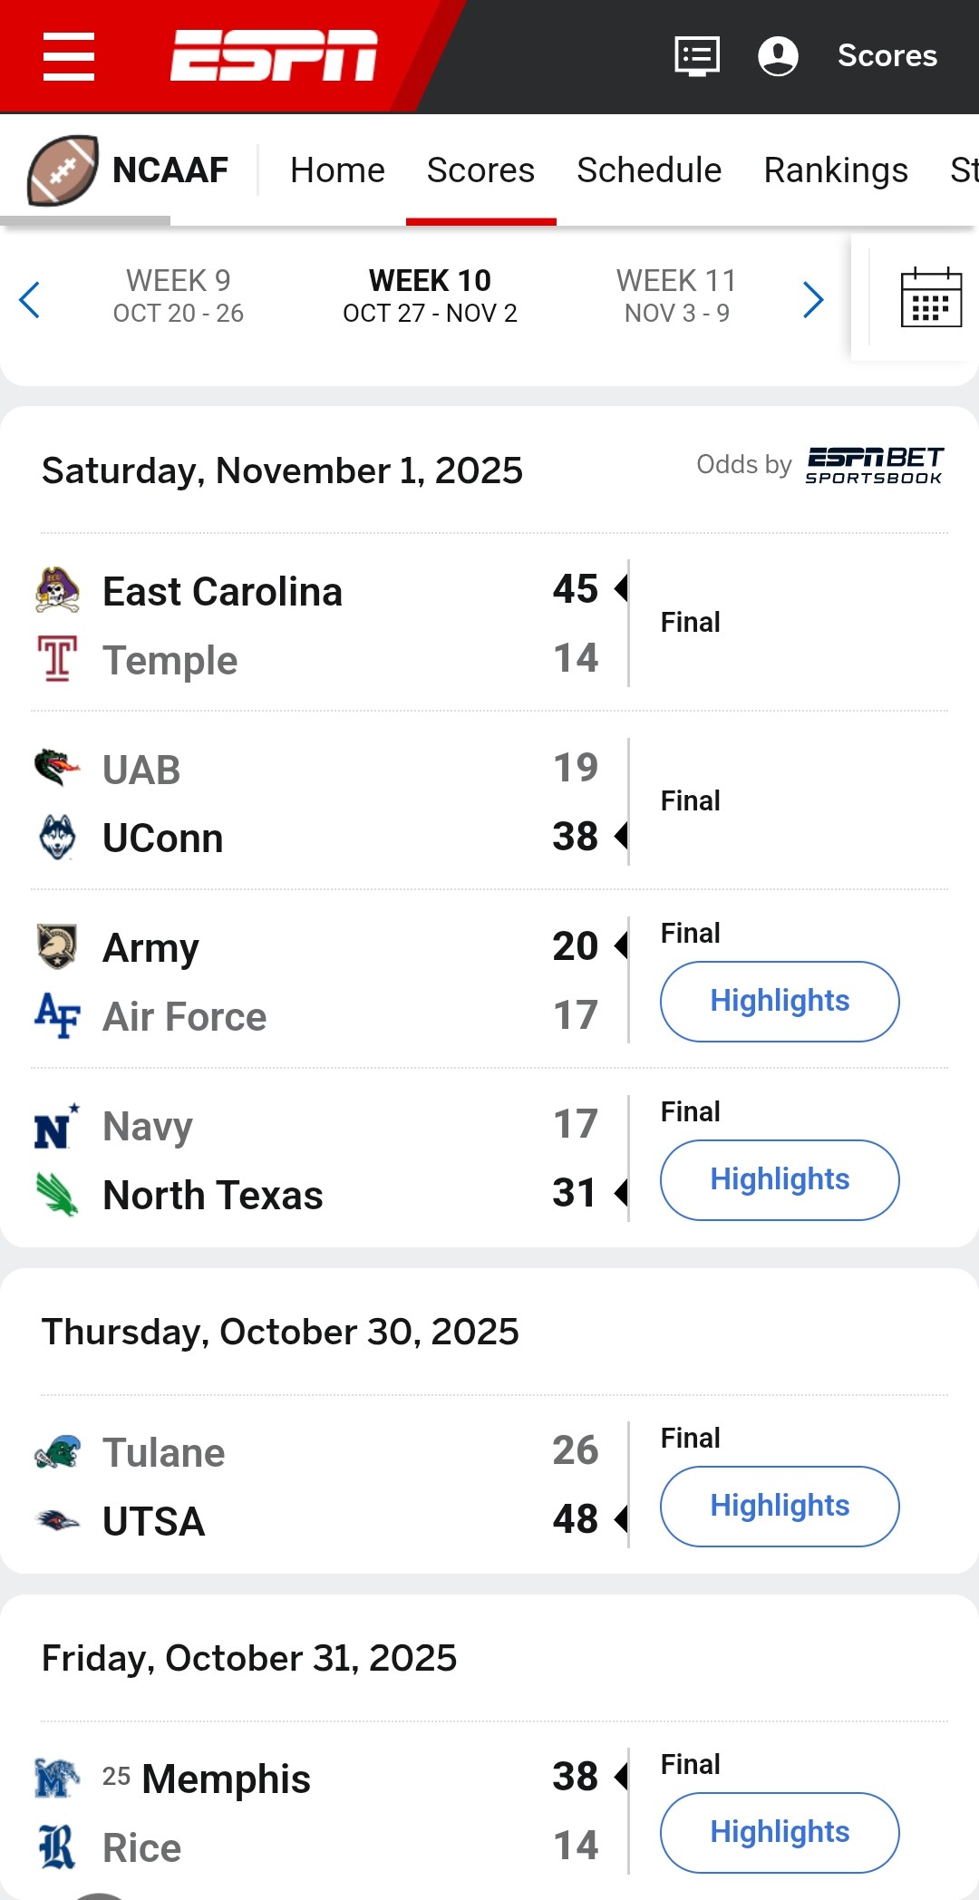Go to previous week with left chevron
Screen dimensions: 979x1900
coord(30,299)
